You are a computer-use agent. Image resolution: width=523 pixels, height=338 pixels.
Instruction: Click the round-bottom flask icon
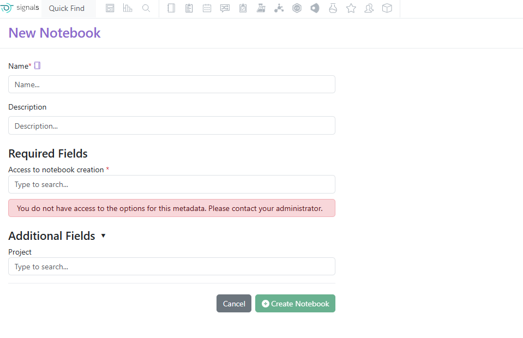[333, 8]
